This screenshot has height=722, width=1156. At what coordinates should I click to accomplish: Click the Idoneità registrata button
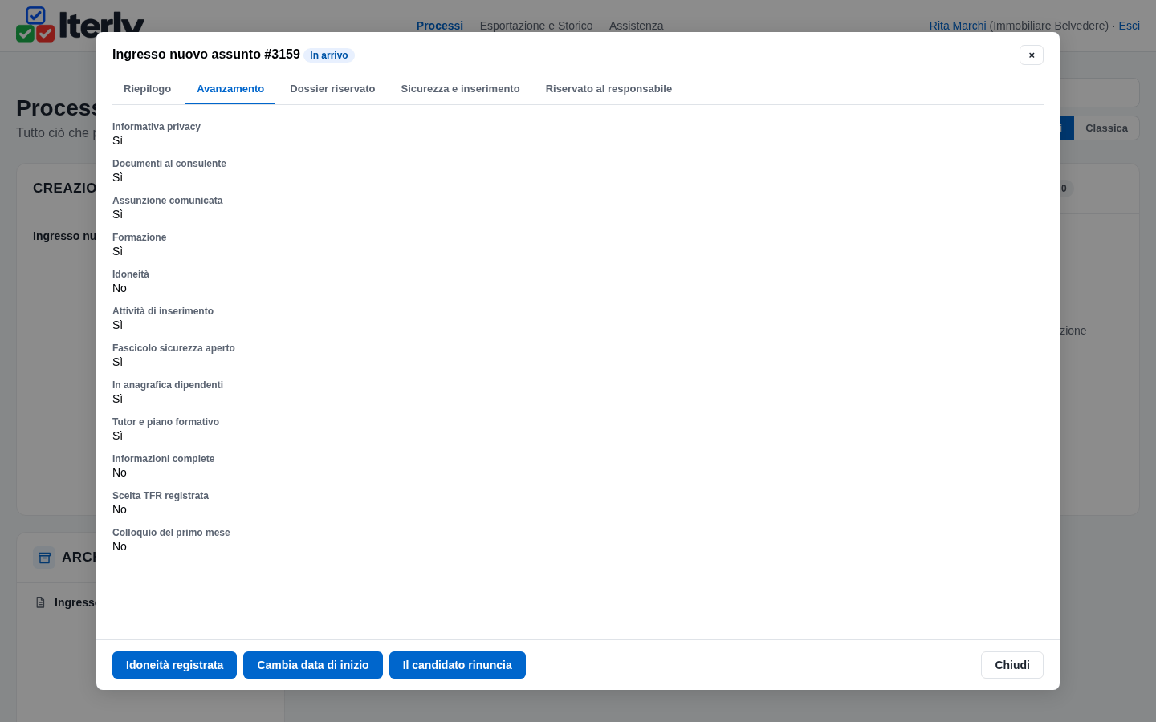(174, 665)
